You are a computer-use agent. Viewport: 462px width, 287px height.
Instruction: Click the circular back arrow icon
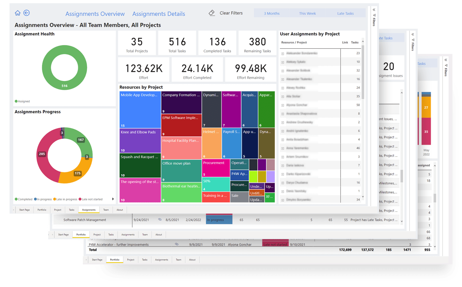pos(27,13)
